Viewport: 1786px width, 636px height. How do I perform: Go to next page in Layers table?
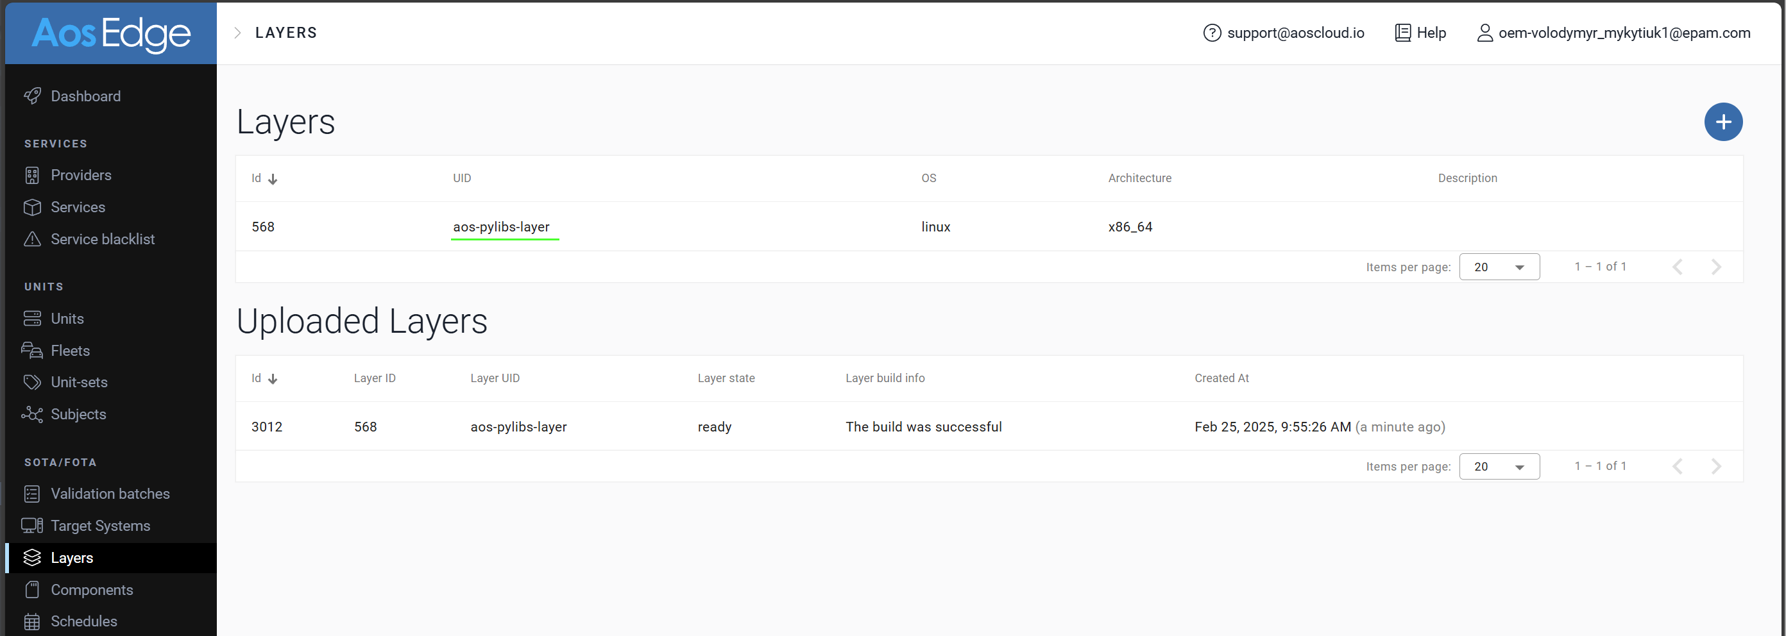(1716, 267)
